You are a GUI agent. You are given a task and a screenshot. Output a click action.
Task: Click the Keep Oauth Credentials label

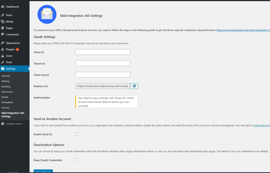coord(48,160)
